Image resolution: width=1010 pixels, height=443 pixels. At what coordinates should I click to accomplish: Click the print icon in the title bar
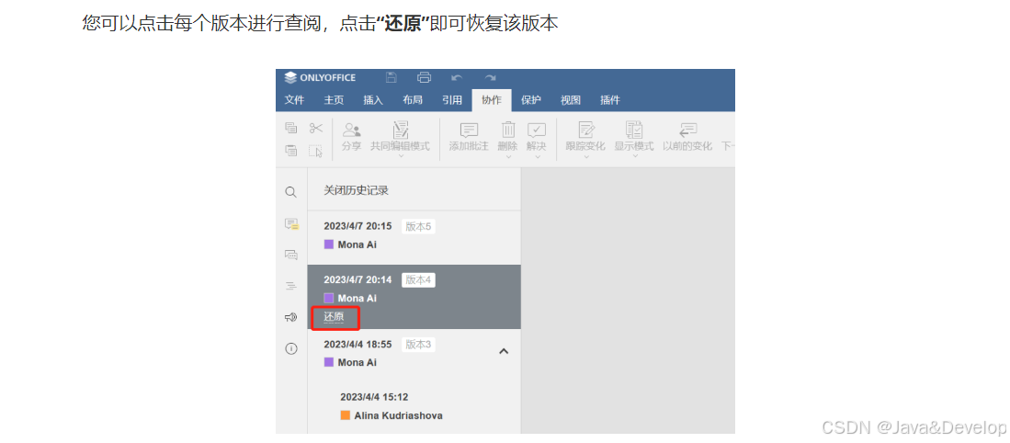point(424,77)
